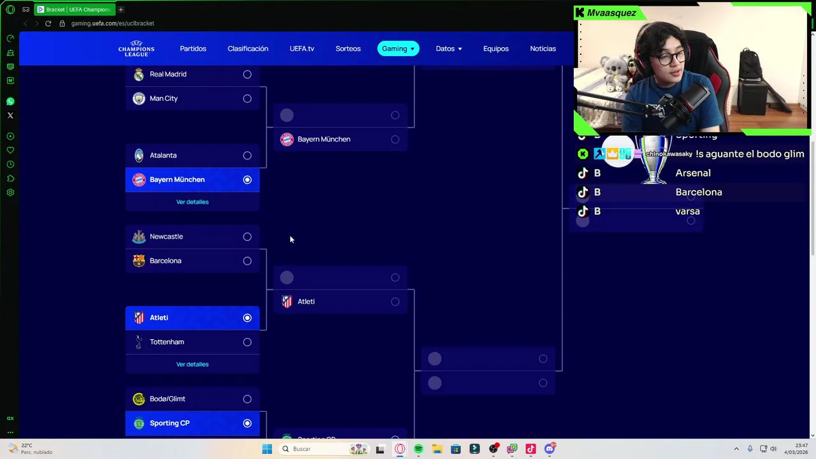Image resolution: width=816 pixels, height=459 pixels.
Task: Open the volume tray icon
Action: click(773, 449)
